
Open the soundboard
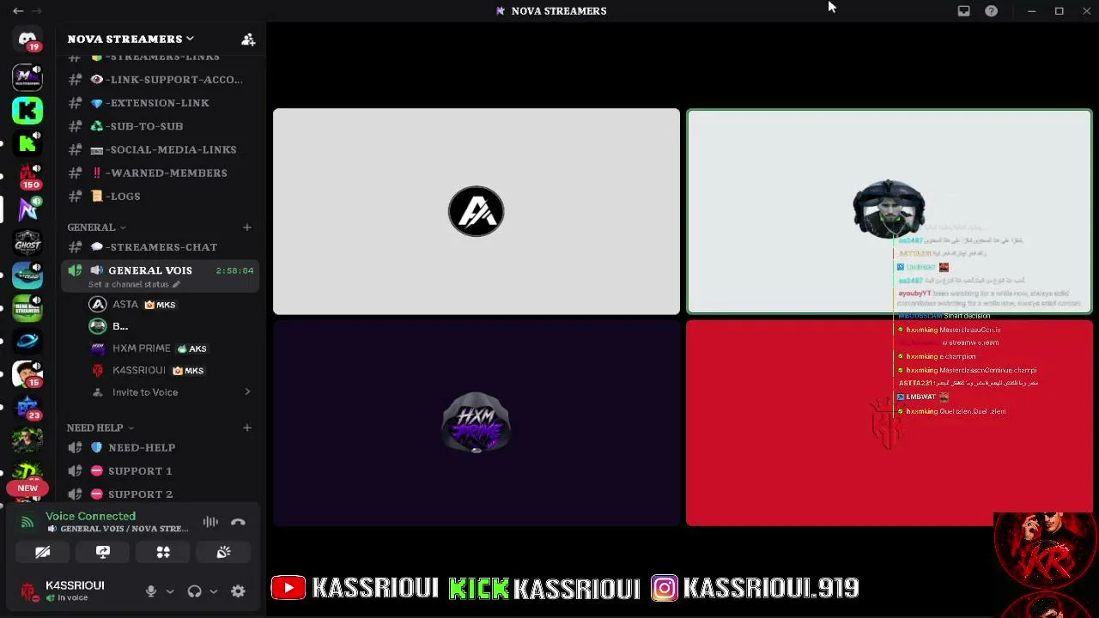(223, 552)
